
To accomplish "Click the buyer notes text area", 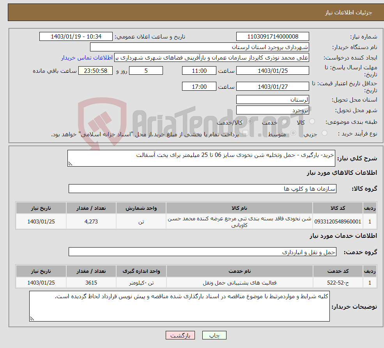I will point(179,306).
